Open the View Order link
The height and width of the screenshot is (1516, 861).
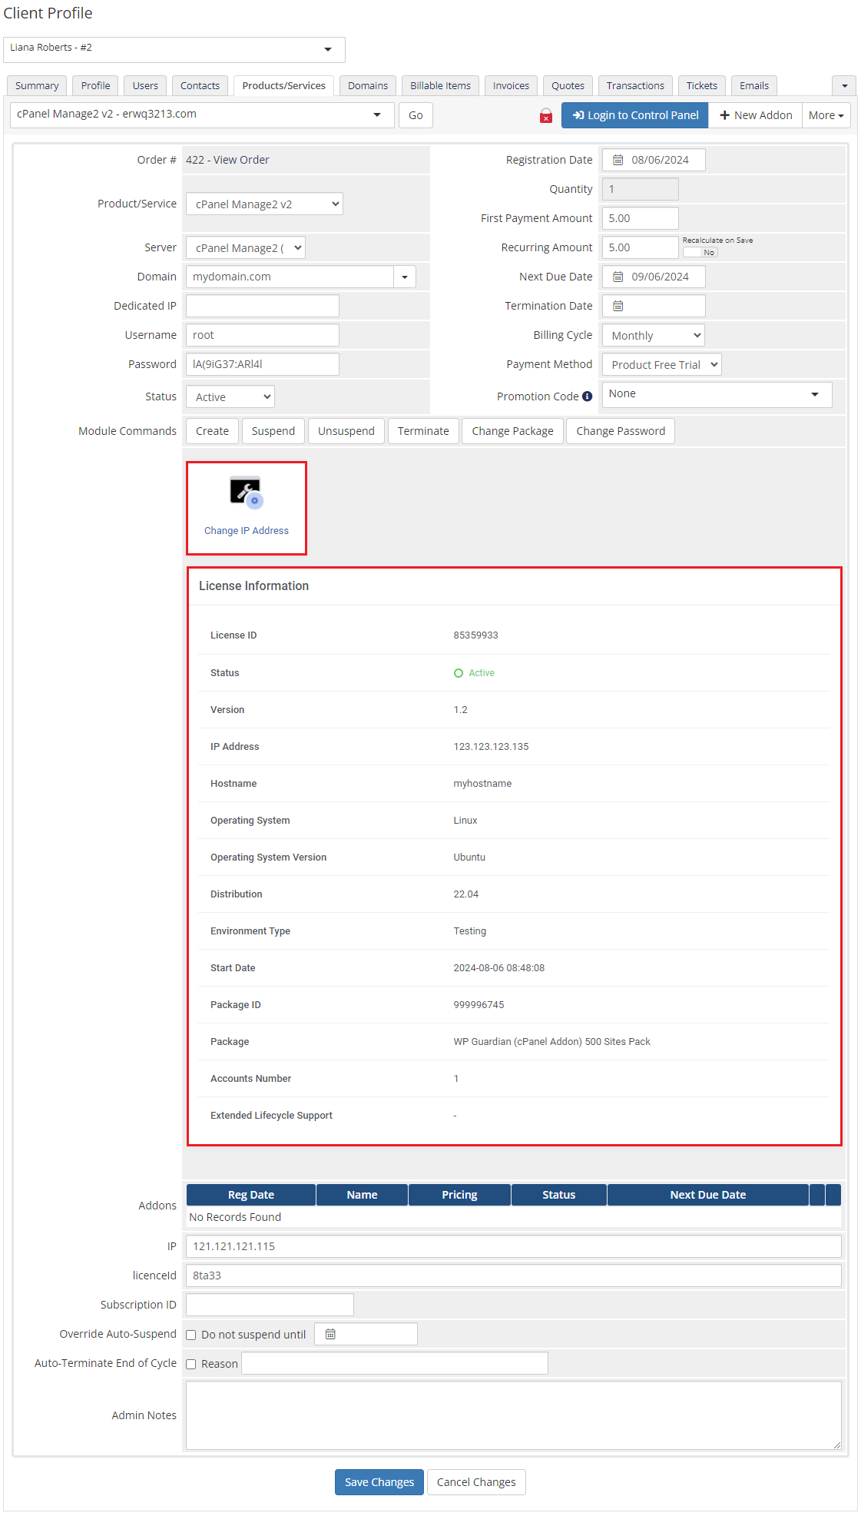tap(241, 160)
